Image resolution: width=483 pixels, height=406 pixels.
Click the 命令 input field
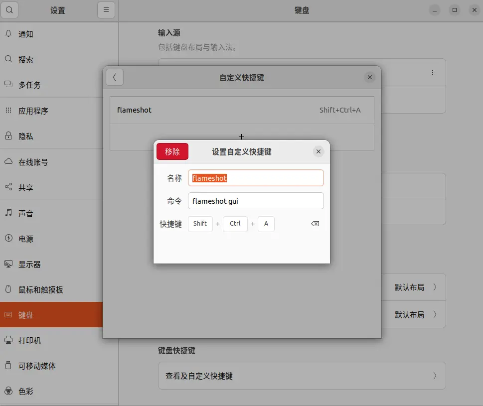coord(256,201)
